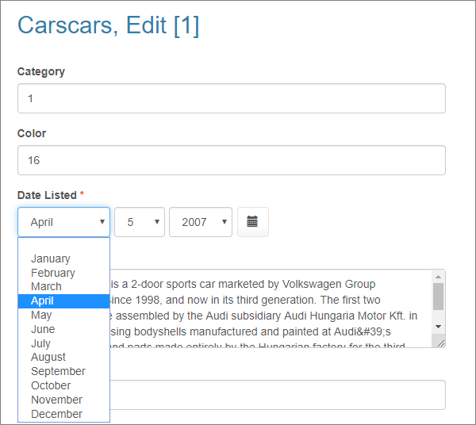Image resolution: width=476 pixels, height=425 pixels.
Task: Choose February in the month dropdown list
Action: click(x=63, y=273)
